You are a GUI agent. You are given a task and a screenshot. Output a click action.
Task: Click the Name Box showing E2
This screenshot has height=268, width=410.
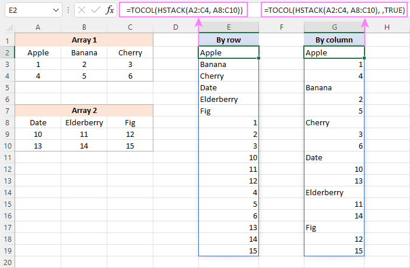(33, 10)
